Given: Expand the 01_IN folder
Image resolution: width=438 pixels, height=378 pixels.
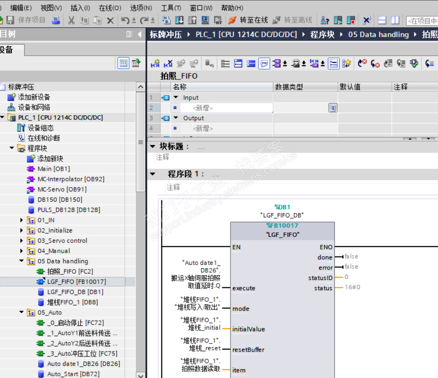Looking at the screenshot, I should click(x=22, y=220).
